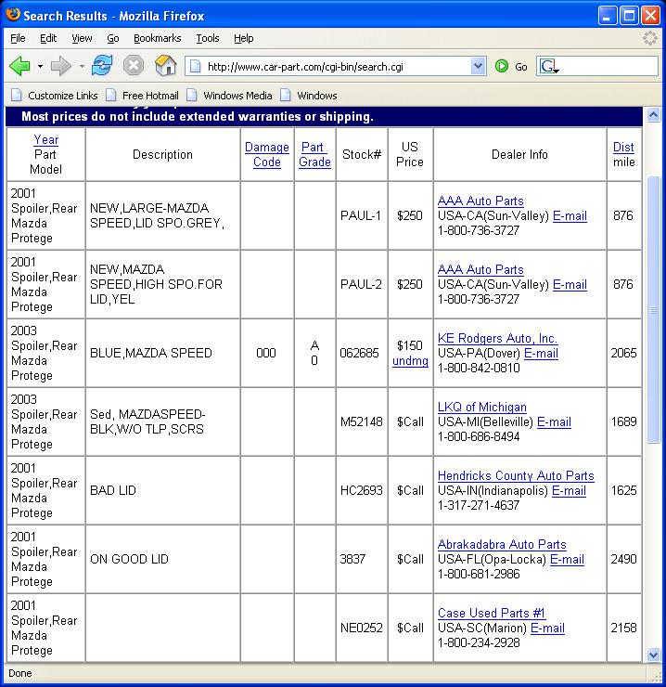The width and height of the screenshot is (666, 687).
Task: Click the undmg price link
Action: click(410, 361)
